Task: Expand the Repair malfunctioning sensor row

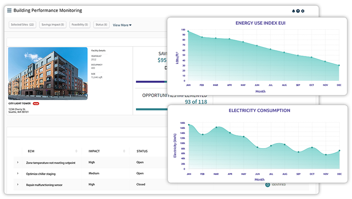Action: coord(18,184)
